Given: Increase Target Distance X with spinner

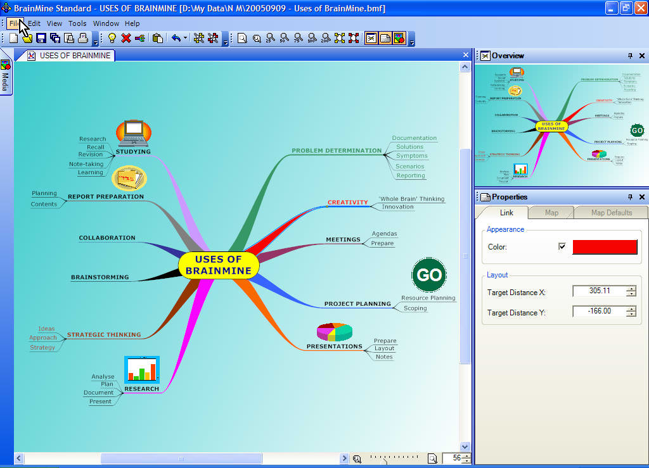Looking at the screenshot, I should pyautogui.click(x=631, y=289).
